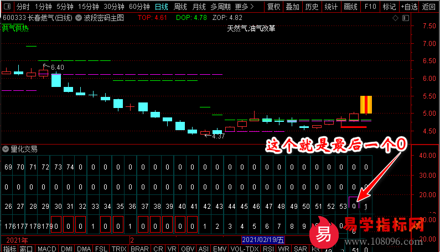Switch to 30分钟 period
This screenshot has height=252, width=440.
coord(113,7)
